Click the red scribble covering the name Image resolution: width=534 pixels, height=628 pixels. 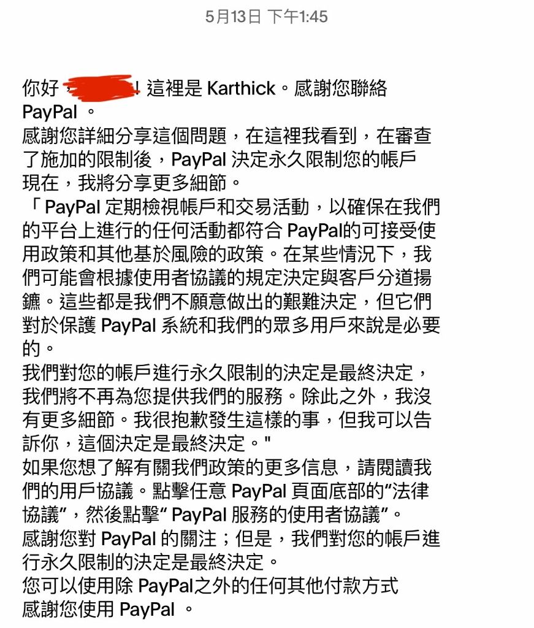point(99,88)
